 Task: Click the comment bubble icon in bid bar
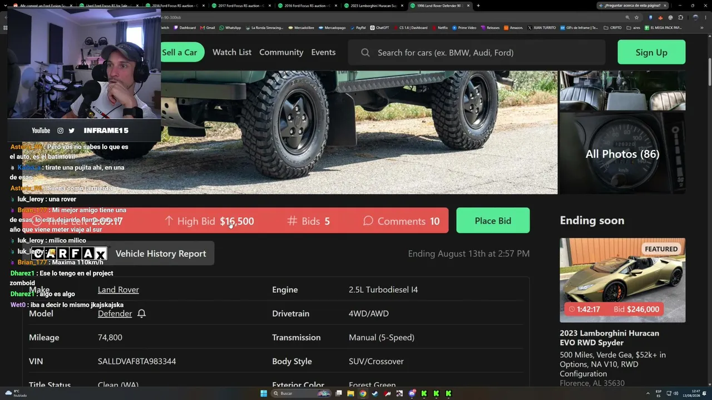tap(368, 221)
